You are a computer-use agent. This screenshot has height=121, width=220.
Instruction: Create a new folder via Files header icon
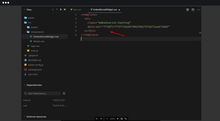[65, 9]
